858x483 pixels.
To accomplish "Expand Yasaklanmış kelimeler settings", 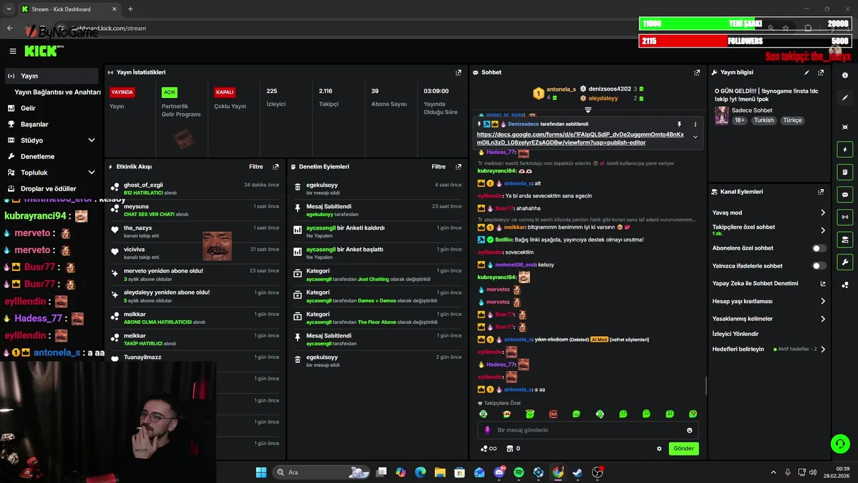I will click(x=823, y=319).
